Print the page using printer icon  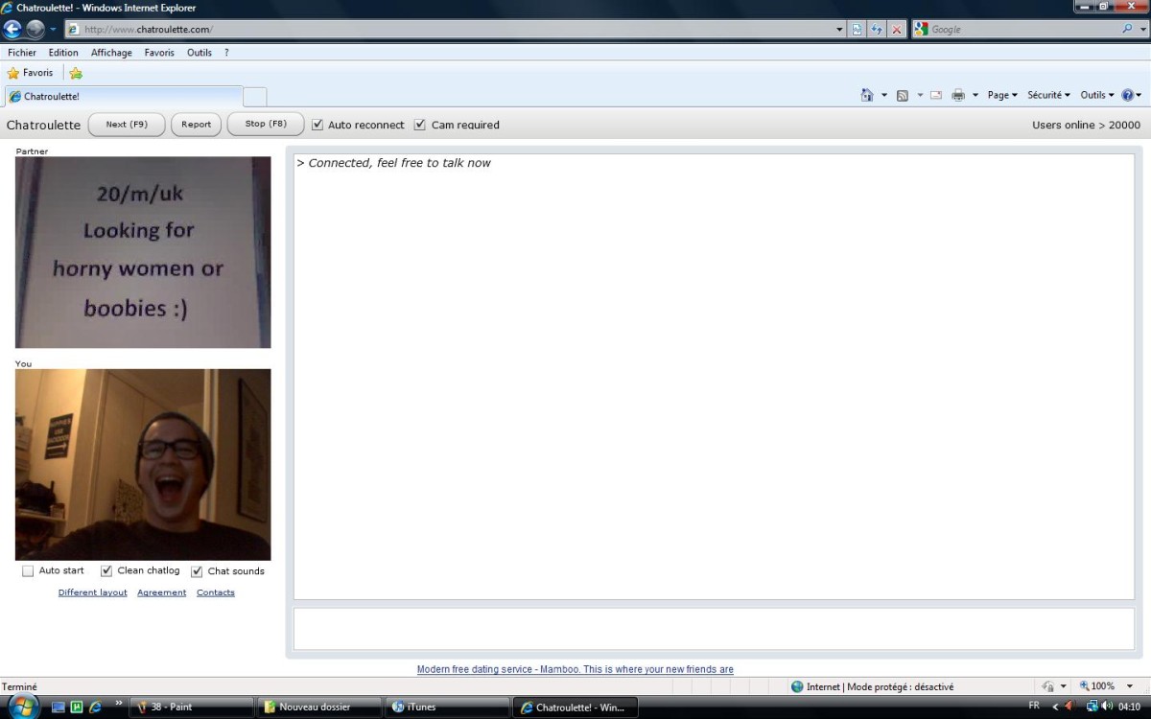[957, 95]
